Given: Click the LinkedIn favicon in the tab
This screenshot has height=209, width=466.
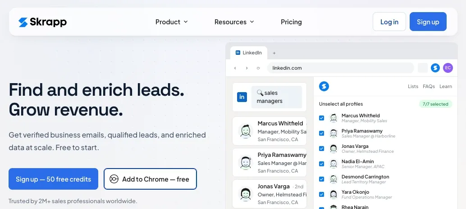Looking at the screenshot, I should (238, 53).
